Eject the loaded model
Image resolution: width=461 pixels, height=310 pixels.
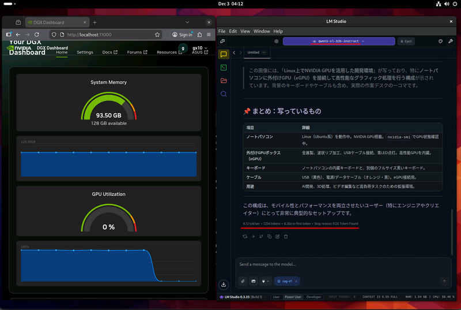pos(406,41)
